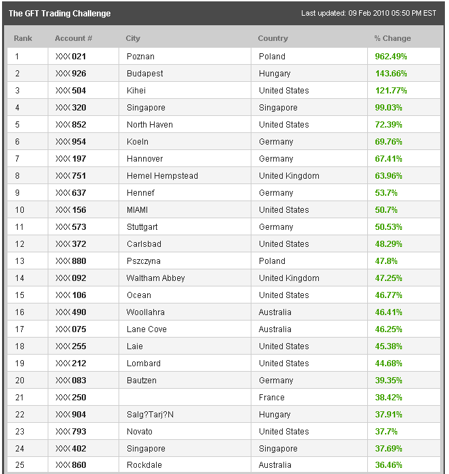
Task: Click the Rank column header
Action: [x=22, y=38]
